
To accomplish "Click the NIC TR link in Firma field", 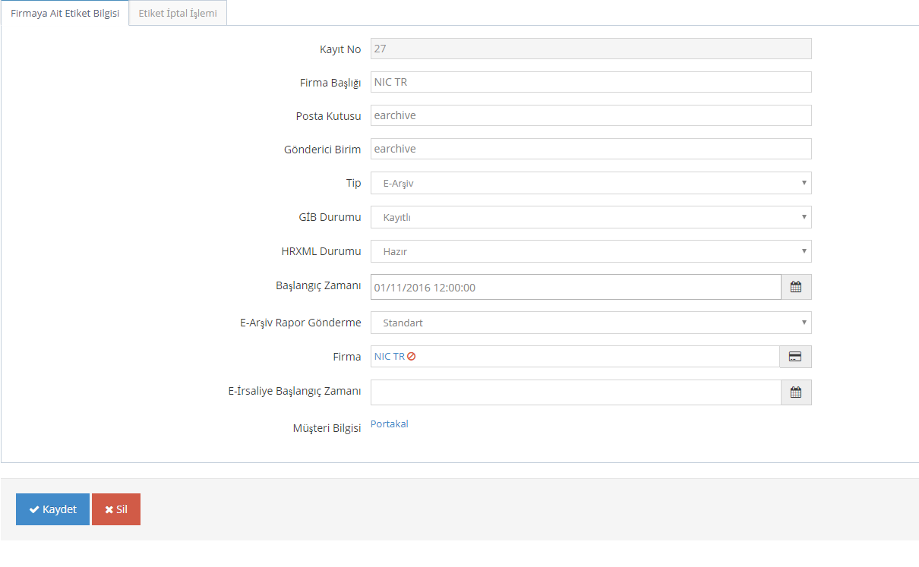I will click(389, 357).
